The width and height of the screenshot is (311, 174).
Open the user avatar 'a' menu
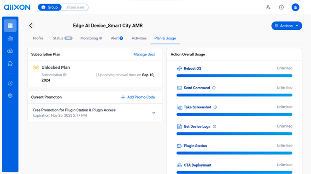[x=295, y=7]
